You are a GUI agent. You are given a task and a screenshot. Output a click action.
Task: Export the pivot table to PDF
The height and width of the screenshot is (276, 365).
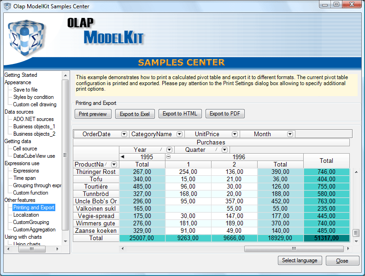225,114
